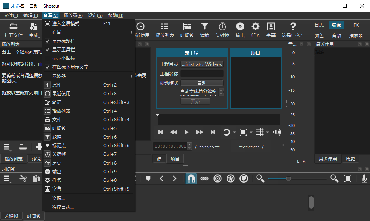The image size is (370, 221).
Task: Open the loop options dropdown arrow
Action: click(x=234, y=132)
